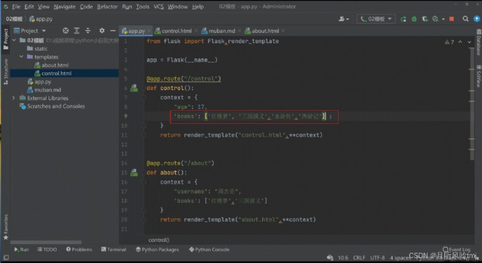Screen dimensions: 482x263
Task: Toggle the Project tool window stripe button
Action: (x=6, y=39)
